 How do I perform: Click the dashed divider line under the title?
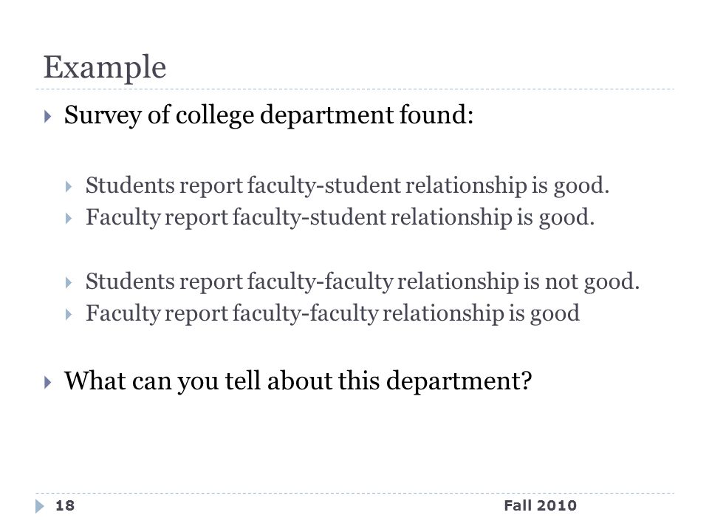tap(354, 89)
